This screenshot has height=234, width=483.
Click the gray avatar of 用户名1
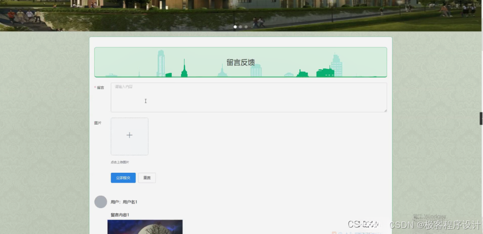pos(101,202)
